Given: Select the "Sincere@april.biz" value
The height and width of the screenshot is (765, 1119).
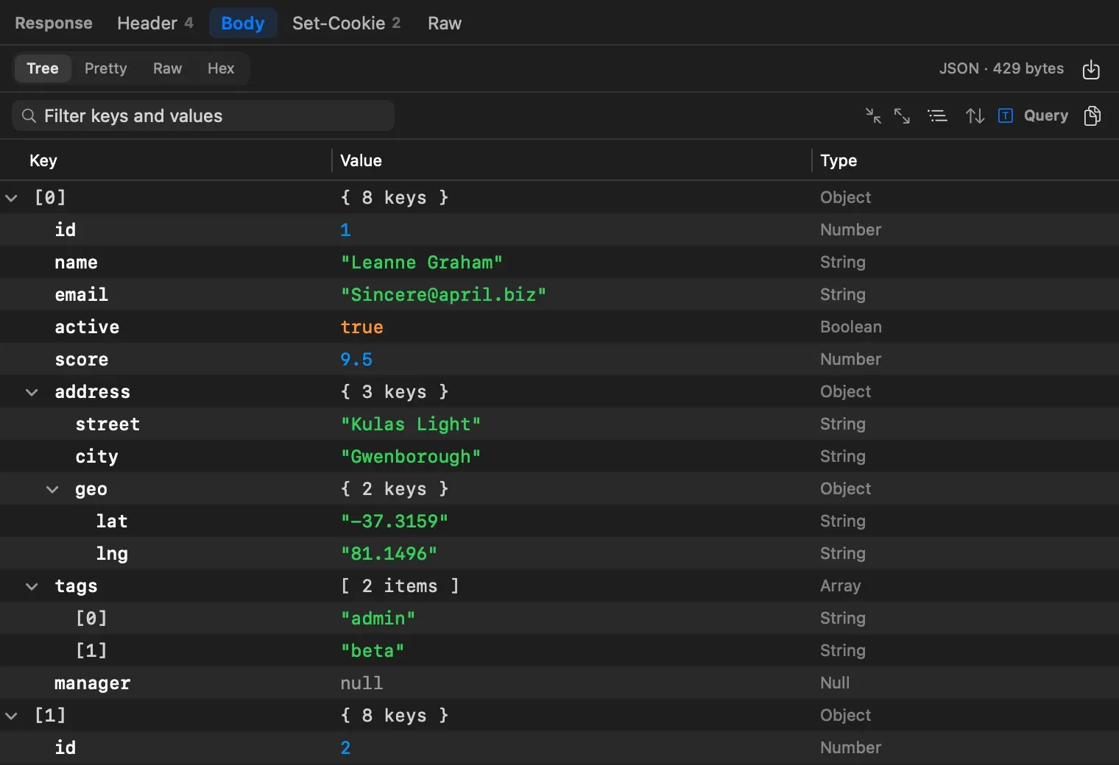Looking at the screenshot, I should 443,295.
